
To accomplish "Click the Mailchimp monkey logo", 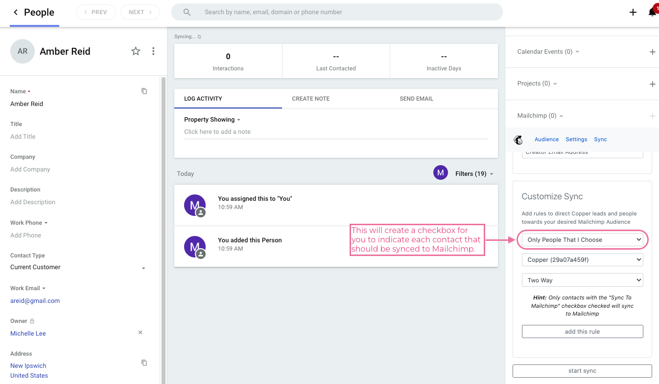I will tap(518, 140).
